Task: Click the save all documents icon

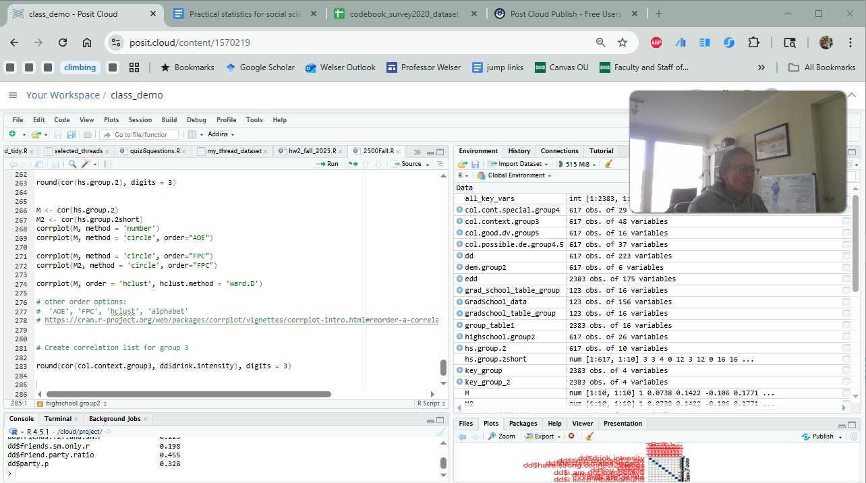Action: tap(71, 134)
